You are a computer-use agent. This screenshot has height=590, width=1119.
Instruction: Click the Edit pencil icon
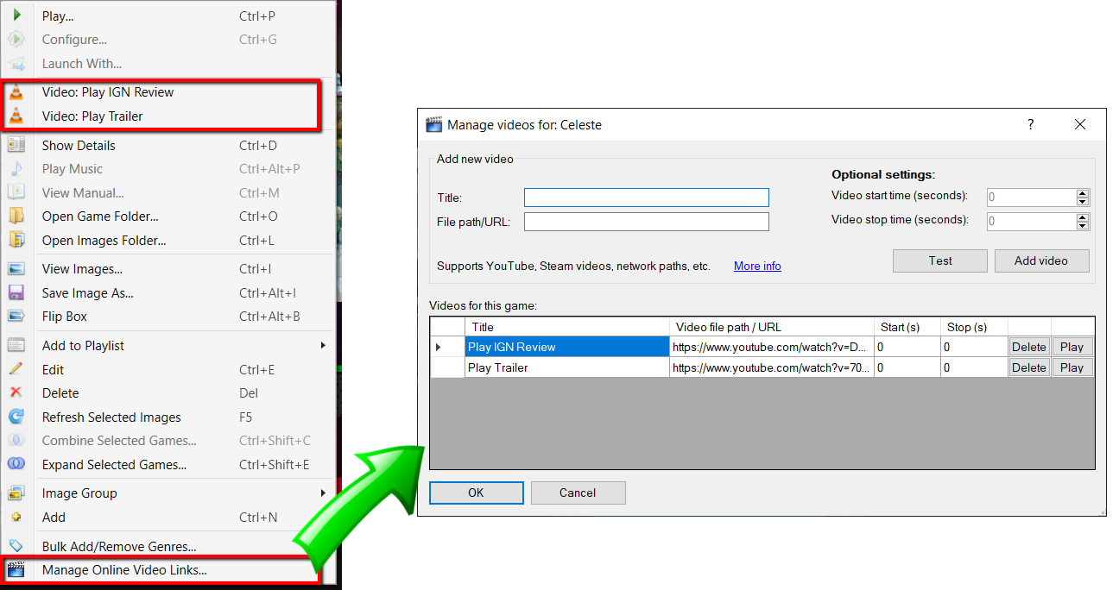(x=16, y=369)
